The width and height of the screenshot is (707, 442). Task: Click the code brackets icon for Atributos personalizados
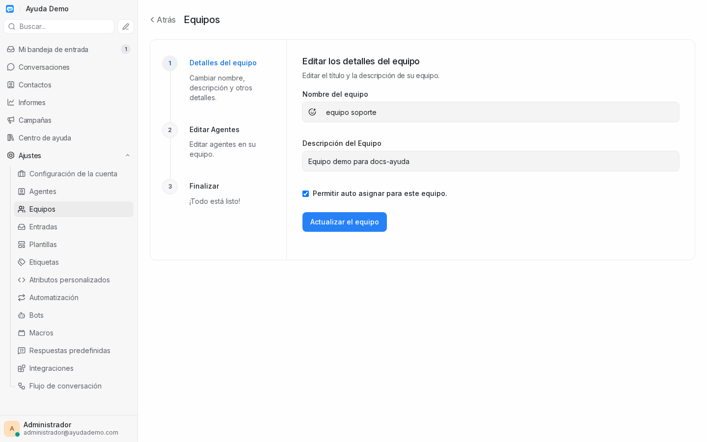coord(22,280)
